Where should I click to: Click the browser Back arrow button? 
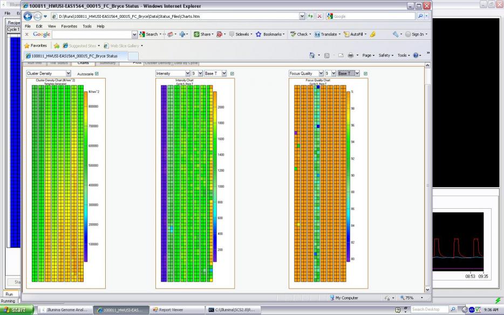coord(28,16)
